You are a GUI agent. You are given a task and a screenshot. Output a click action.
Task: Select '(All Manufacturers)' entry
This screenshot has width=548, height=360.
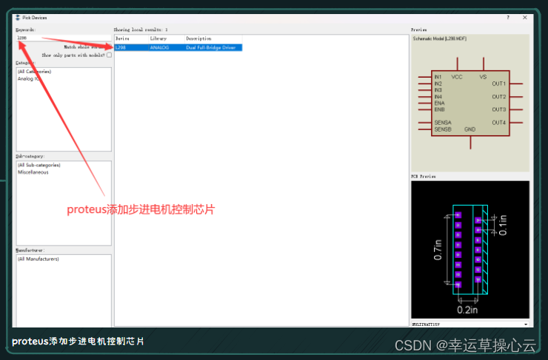pyautogui.click(x=39, y=259)
